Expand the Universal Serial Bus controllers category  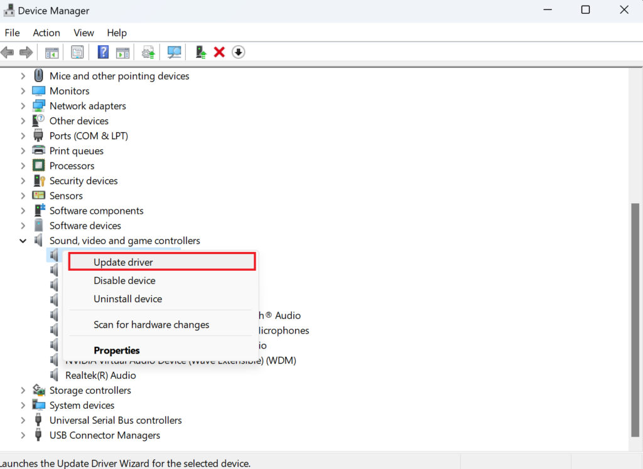pyautogui.click(x=23, y=420)
